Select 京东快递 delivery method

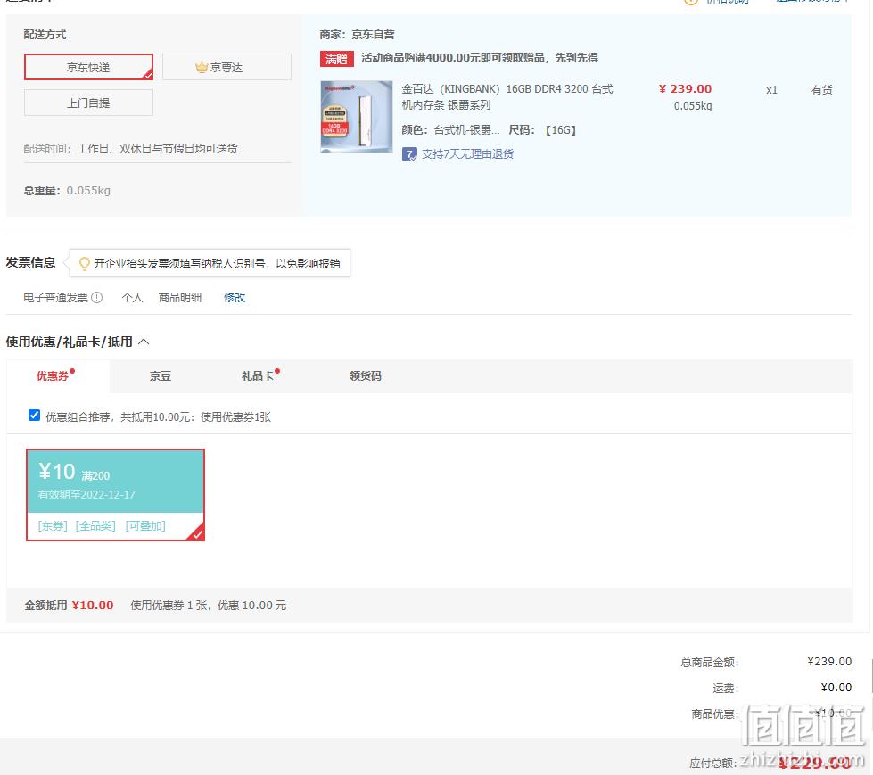[x=88, y=68]
